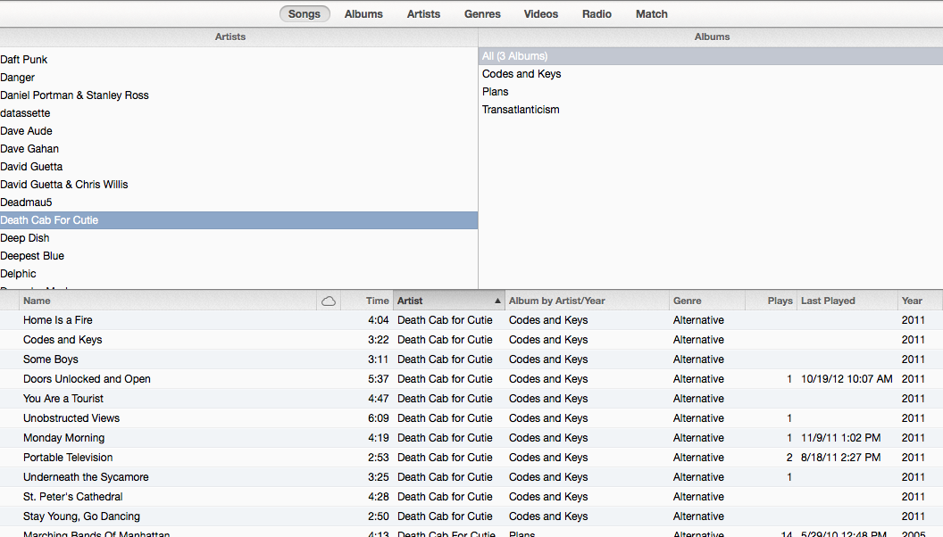Select song Doors Unlocked and Open
This screenshot has height=537, width=943.
471,379
